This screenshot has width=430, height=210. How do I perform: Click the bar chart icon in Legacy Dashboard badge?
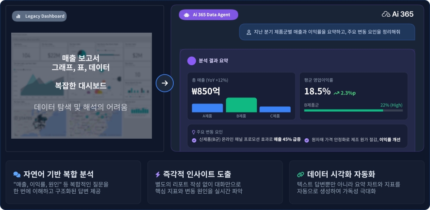point(18,16)
